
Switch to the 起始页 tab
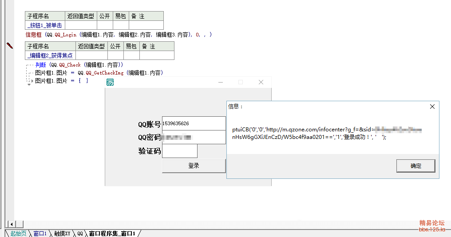click(x=18, y=233)
